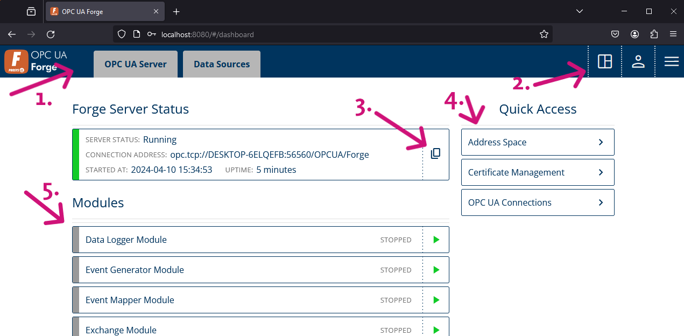Open the Firefox account icon
Viewport: 684px width, 336px height.
pos(635,34)
